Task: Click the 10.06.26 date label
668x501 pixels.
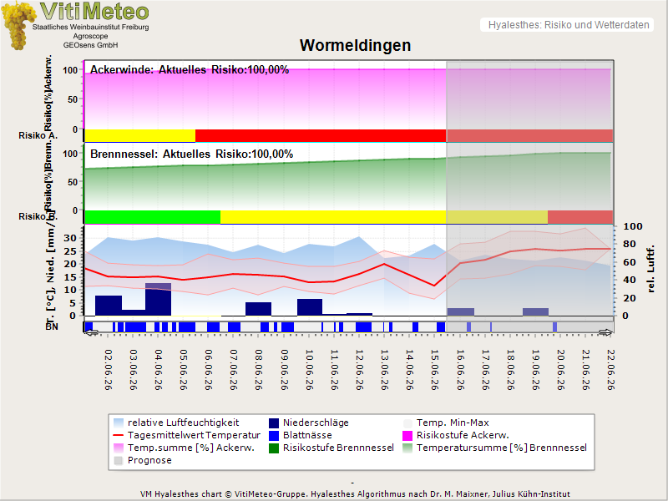Action: pos(309,370)
